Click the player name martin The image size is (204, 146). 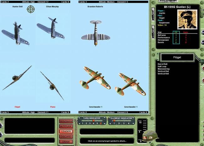(162, 13)
